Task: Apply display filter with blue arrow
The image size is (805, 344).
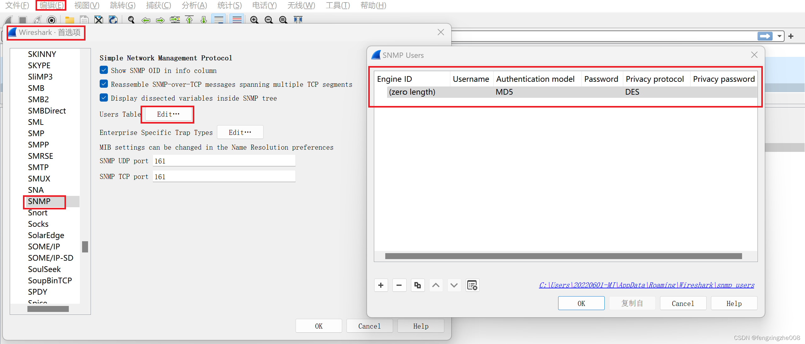Action: 765,36
